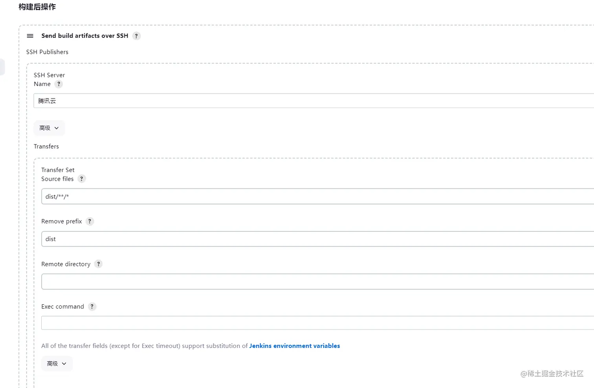
Task: Expand the 高级 options under Exec command
Action: 57,364
